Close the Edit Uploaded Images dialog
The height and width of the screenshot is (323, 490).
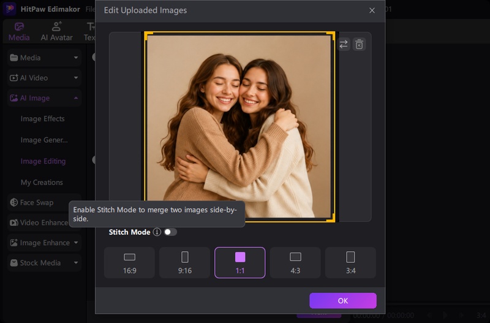[372, 10]
